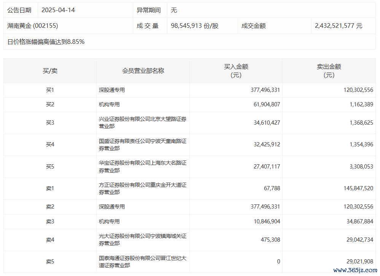Click the announcement date 2025-04-14
Viewport: 380px width, 276px height.
click(x=58, y=10)
